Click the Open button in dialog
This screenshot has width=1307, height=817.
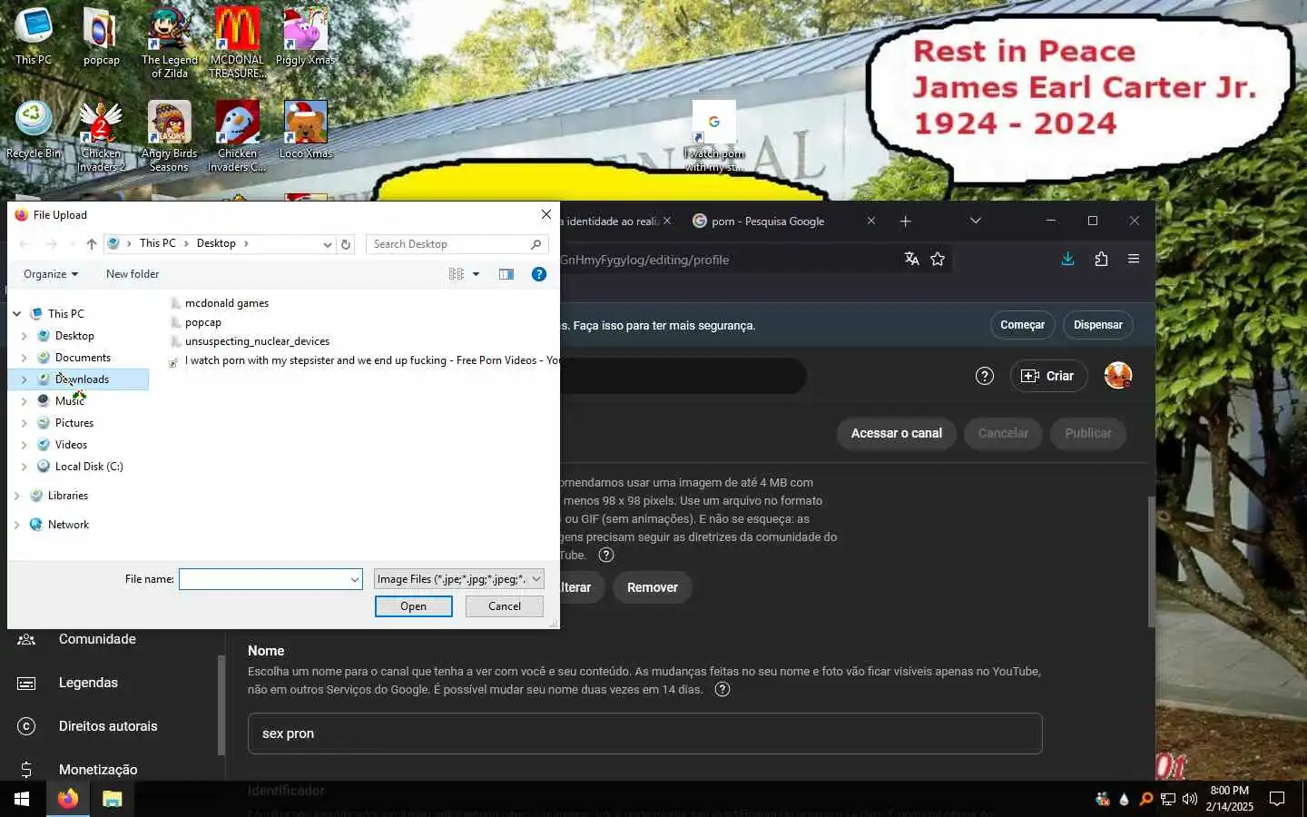click(x=413, y=606)
